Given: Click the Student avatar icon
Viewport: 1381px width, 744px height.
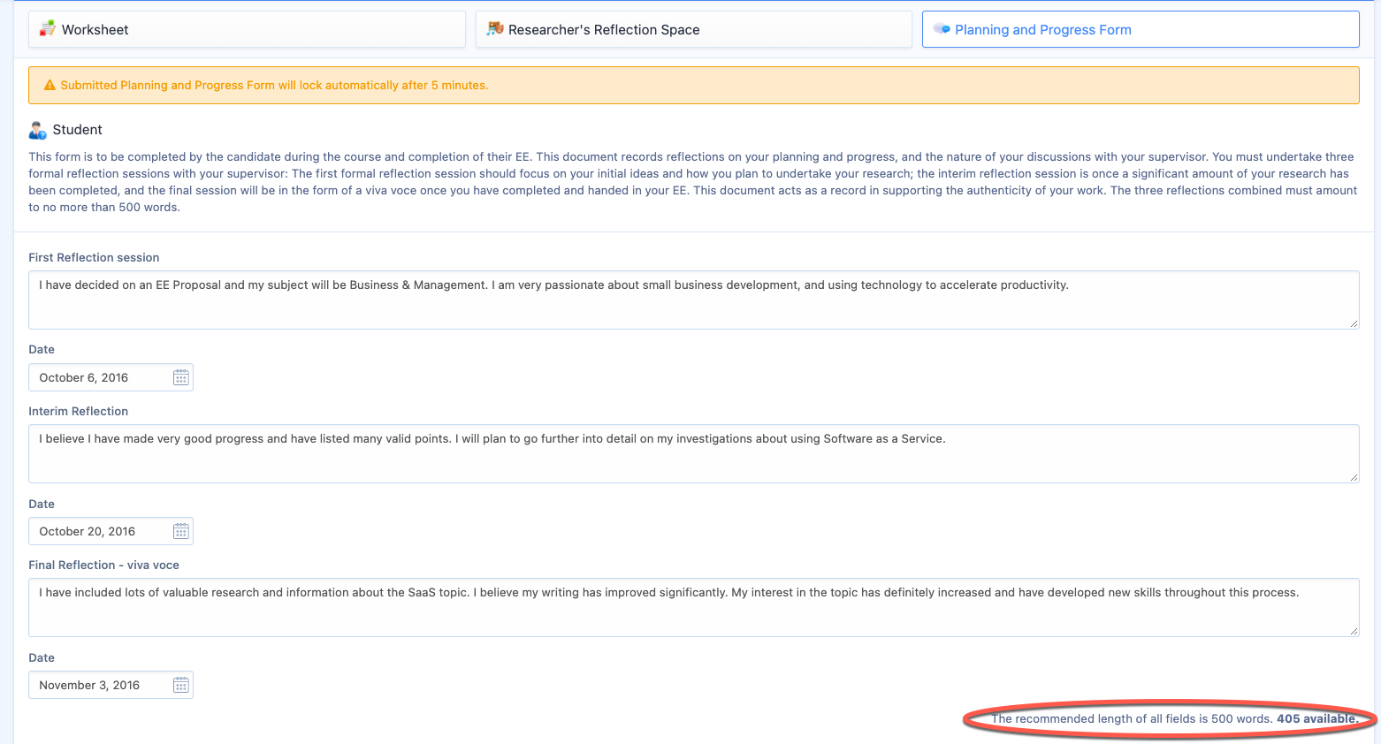Looking at the screenshot, I should click(37, 130).
